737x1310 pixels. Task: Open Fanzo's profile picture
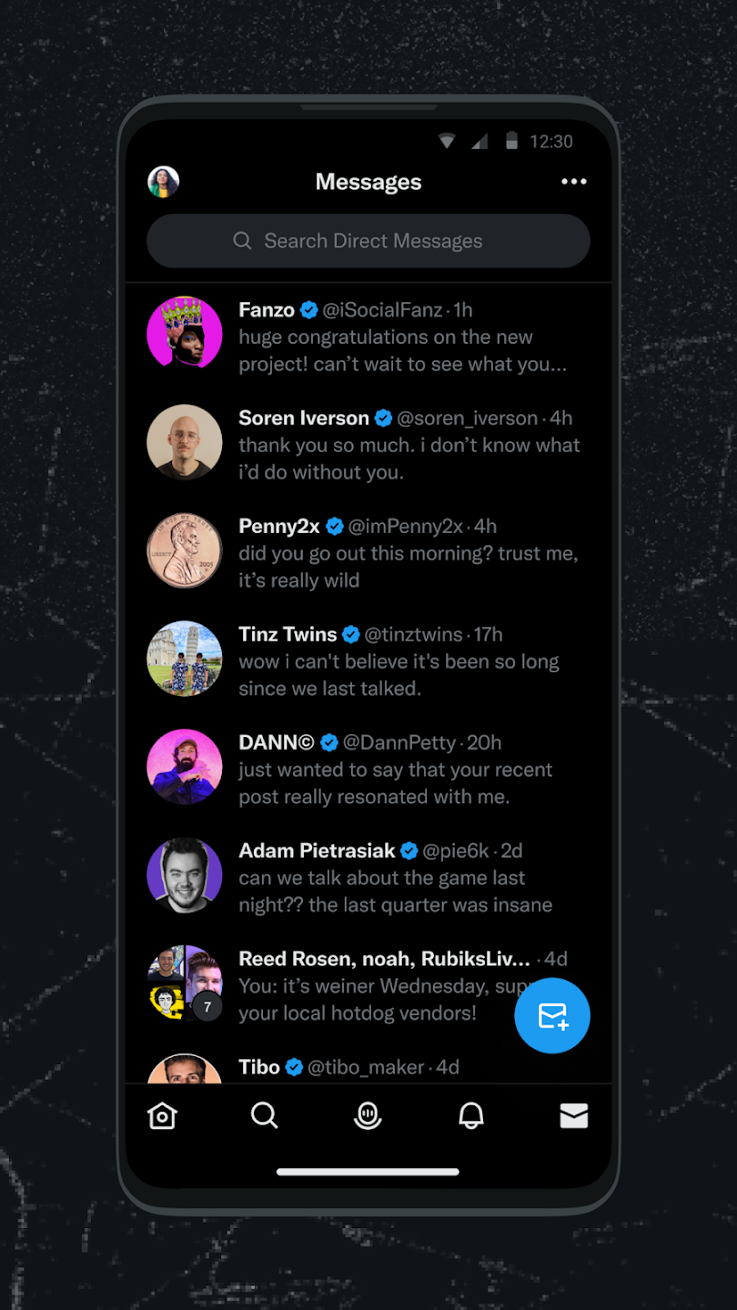click(185, 333)
